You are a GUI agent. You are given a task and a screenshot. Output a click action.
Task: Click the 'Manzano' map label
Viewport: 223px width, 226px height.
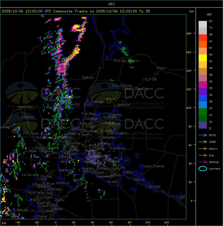pyautogui.click(x=23, y=210)
